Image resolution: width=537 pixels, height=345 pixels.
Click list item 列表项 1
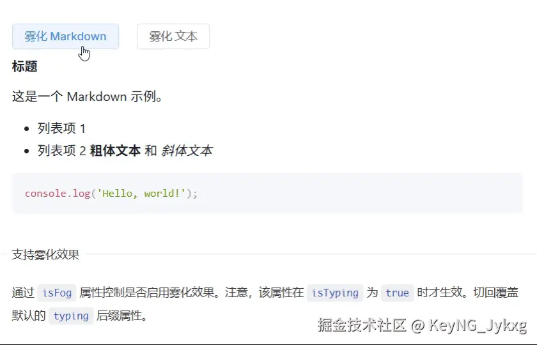click(61, 128)
